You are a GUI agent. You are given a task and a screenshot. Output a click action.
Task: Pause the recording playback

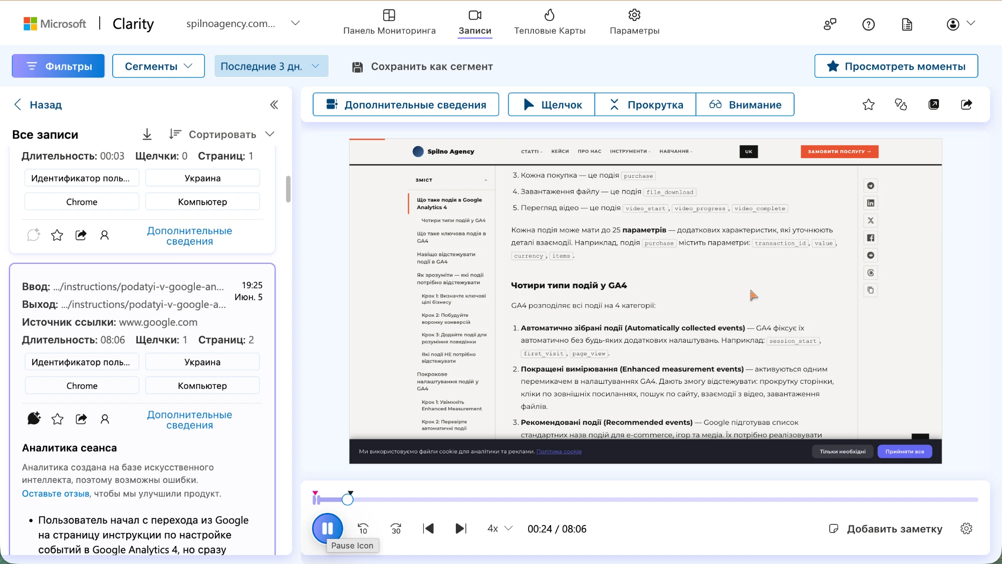327,528
